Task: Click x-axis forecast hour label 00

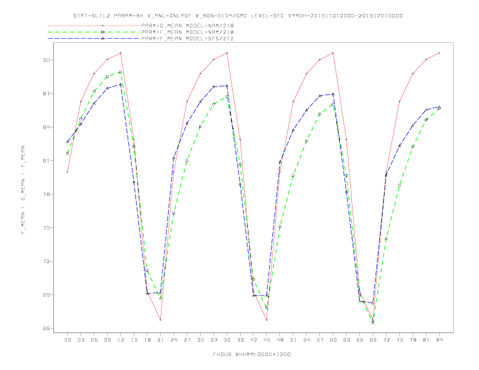Action: (68, 340)
